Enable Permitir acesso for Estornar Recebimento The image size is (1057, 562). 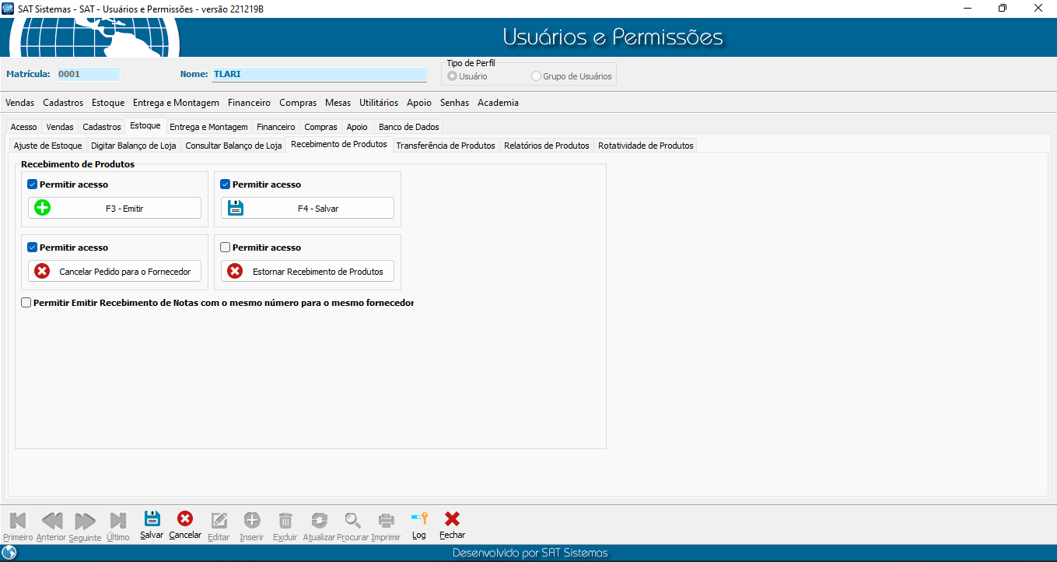click(226, 248)
